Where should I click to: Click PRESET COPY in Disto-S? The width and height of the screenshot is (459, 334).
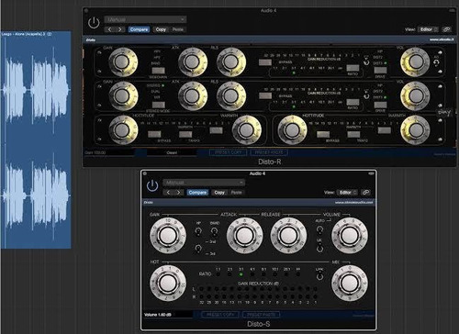[220, 315]
